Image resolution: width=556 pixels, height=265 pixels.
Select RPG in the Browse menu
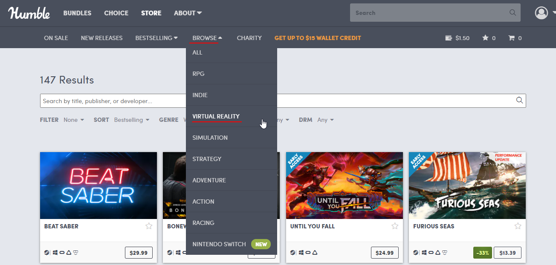click(232, 74)
